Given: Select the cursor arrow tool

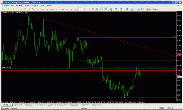Looking at the screenshot, I should click(4, 9).
